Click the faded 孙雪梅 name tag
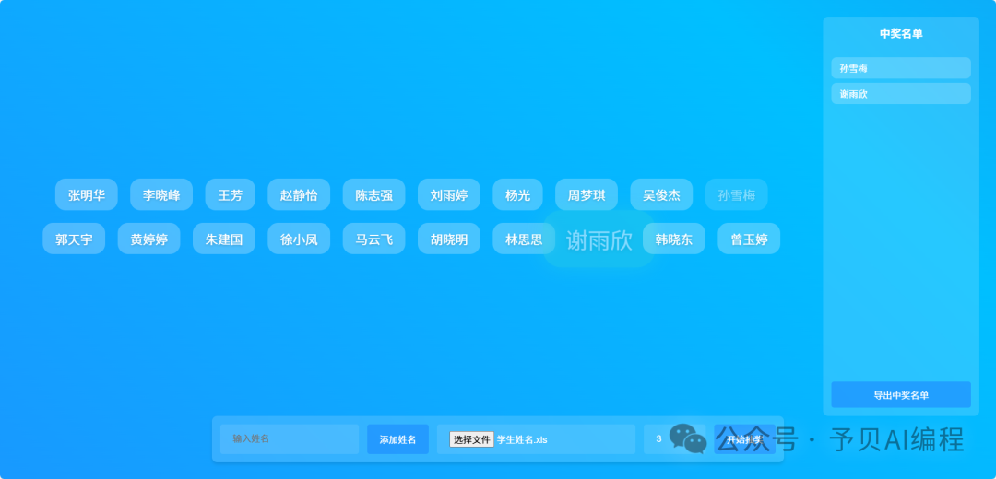 pos(736,194)
